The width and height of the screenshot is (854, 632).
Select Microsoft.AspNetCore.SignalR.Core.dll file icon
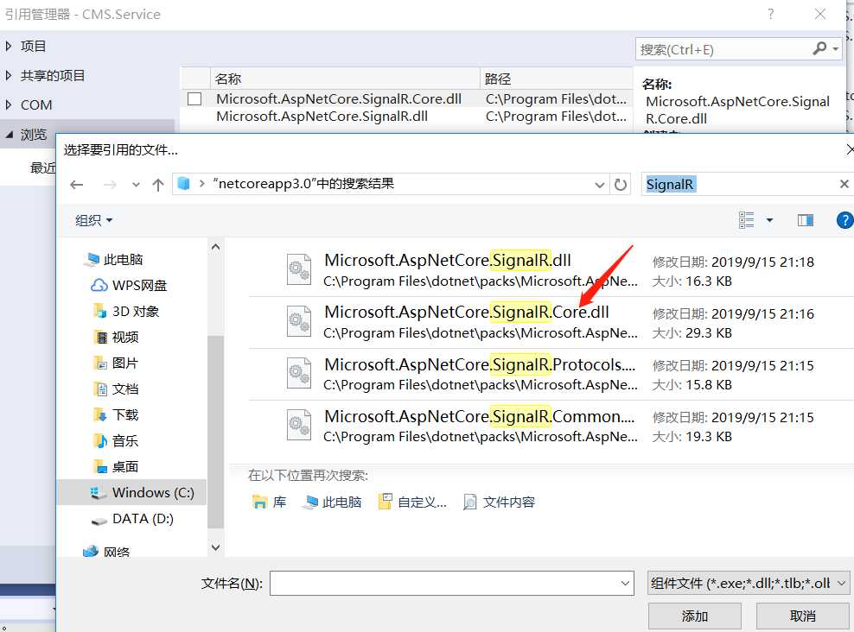point(299,321)
